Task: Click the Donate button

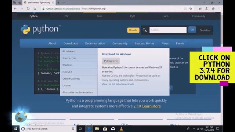Action: point(133,30)
